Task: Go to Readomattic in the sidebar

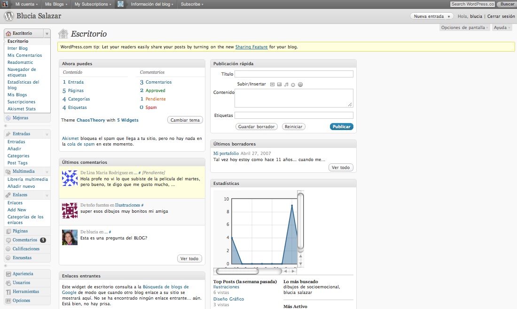Action: 20,62
